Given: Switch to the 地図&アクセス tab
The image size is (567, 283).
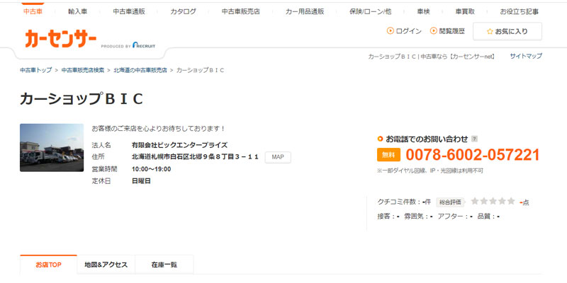Looking at the screenshot, I should coord(106,265).
